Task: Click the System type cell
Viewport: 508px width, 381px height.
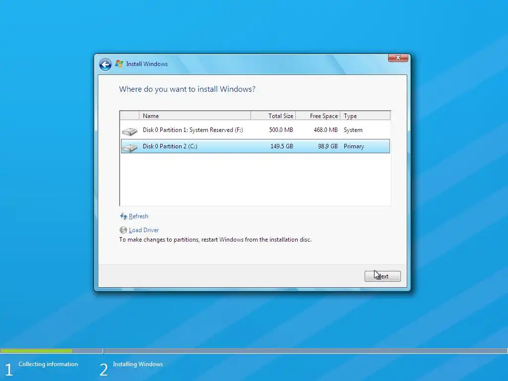Action: pos(353,130)
